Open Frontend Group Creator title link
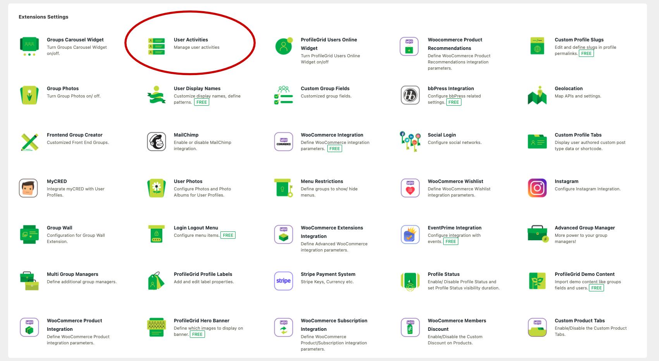 point(74,135)
